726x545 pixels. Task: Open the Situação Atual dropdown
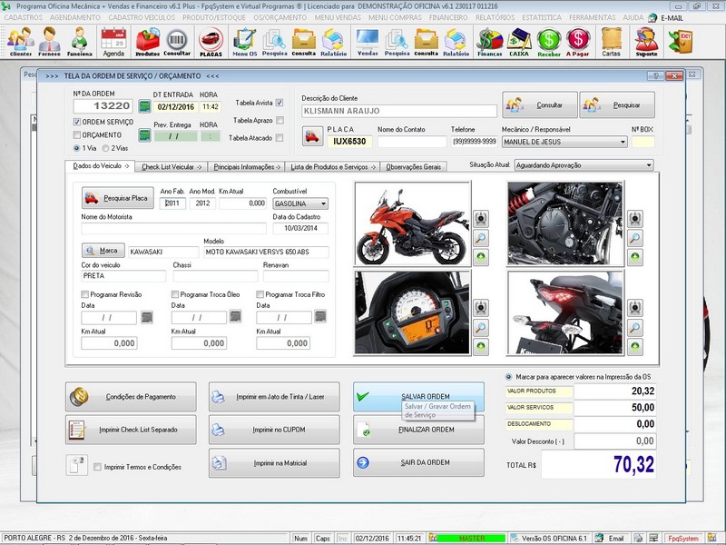click(648, 165)
